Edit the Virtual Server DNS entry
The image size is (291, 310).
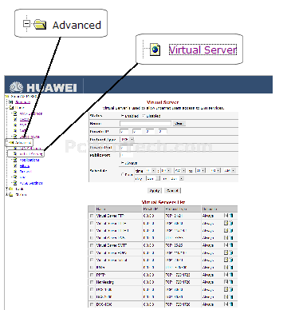(x=226, y=237)
